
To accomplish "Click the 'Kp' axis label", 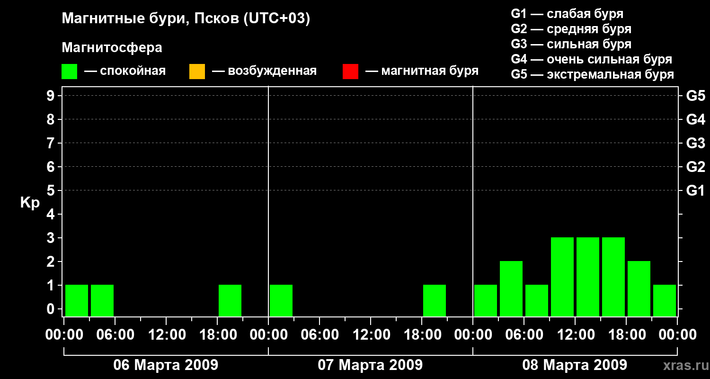I will pyautogui.click(x=30, y=203).
